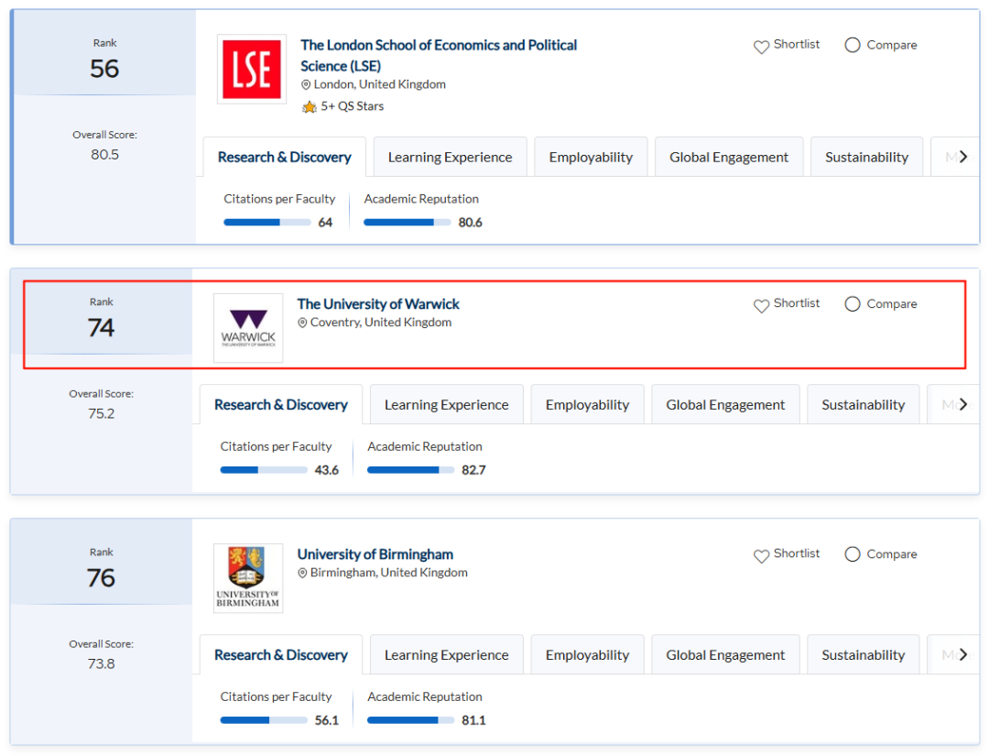This screenshot has width=989, height=756.
Task: Open Birmingham Sustainability tab
Action: click(x=863, y=655)
